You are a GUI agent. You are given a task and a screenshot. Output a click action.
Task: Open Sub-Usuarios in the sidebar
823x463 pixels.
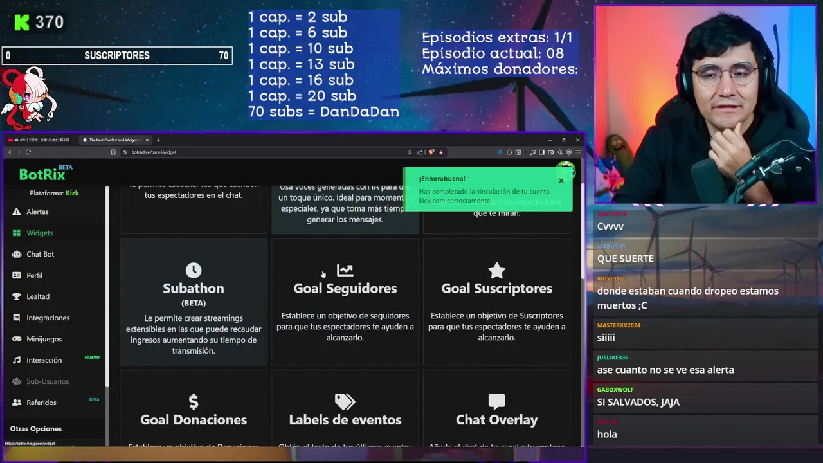pos(48,381)
